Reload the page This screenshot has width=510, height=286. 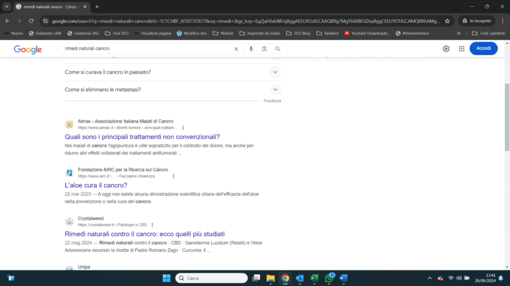click(31, 21)
